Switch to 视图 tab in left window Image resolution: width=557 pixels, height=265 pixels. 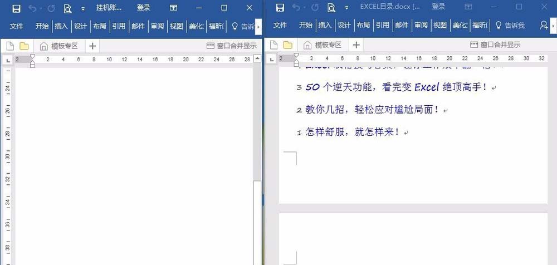[x=176, y=26]
